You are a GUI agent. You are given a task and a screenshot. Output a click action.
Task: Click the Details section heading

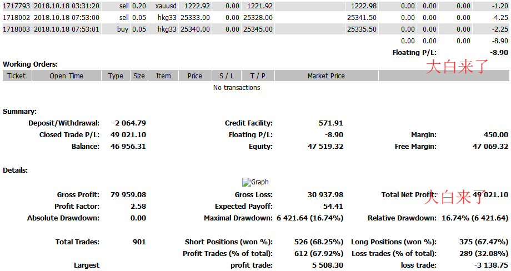(x=16, y=170)
